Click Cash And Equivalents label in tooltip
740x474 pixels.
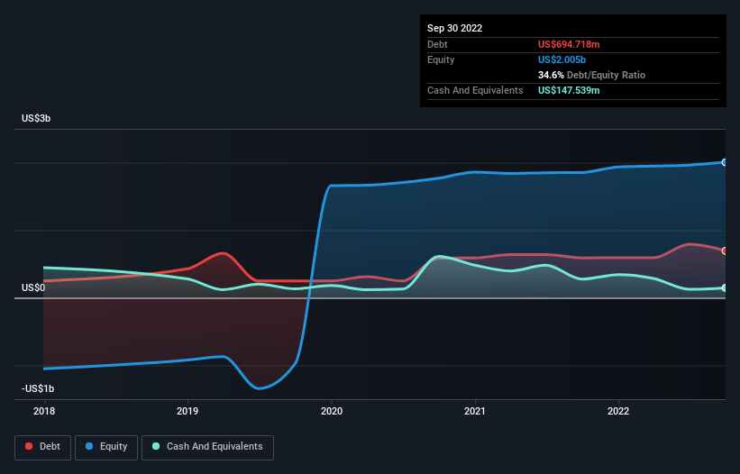(475, 90)
